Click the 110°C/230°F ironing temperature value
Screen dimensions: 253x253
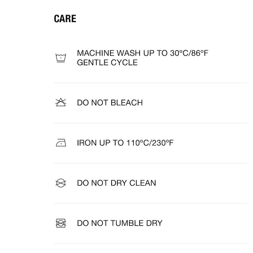[x=150, y=143]
